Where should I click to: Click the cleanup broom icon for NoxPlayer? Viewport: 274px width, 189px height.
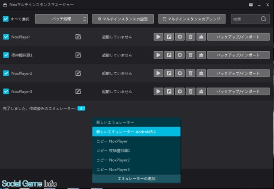[201, 37]
